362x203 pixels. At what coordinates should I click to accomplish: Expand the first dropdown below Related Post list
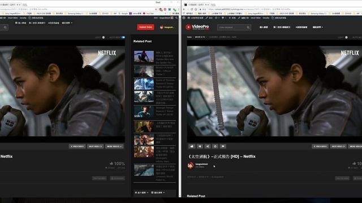tap(141, 192)
